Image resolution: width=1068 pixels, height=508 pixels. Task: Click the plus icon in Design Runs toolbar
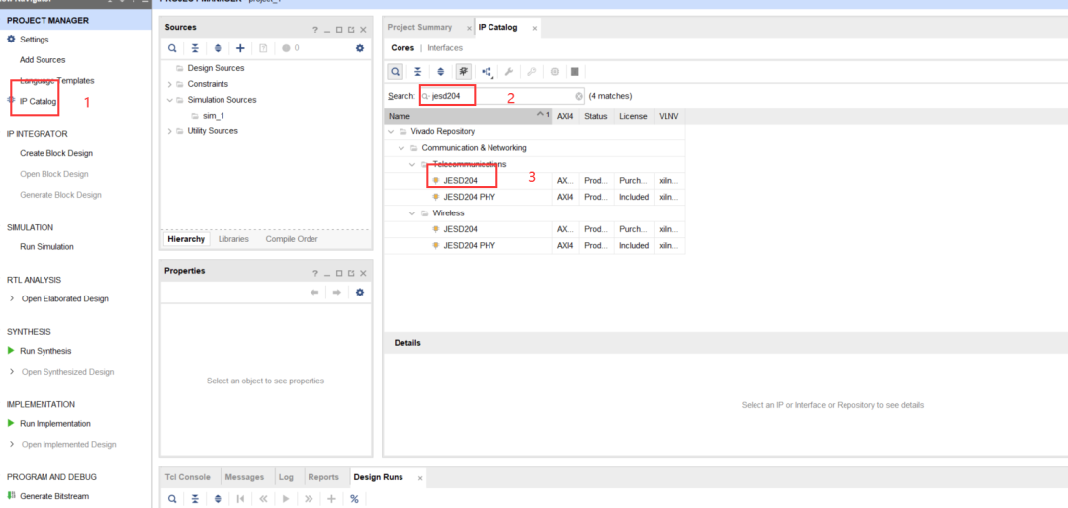[331, 498]
